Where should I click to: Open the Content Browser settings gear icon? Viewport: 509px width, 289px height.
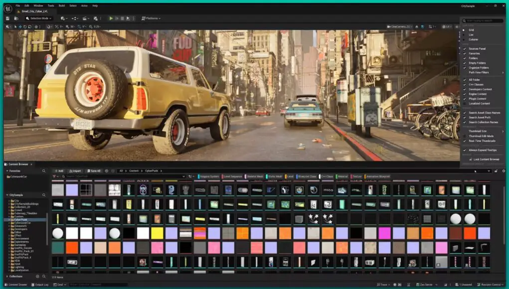504,171
